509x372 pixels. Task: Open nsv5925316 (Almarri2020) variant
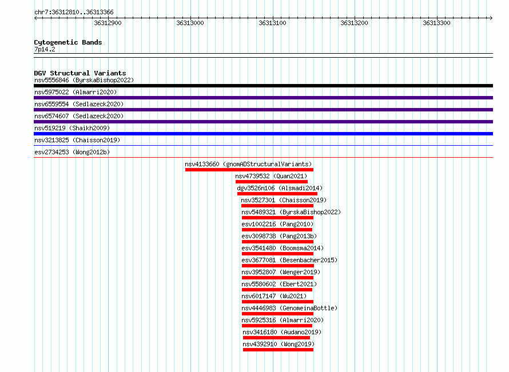tap(283, 320)
